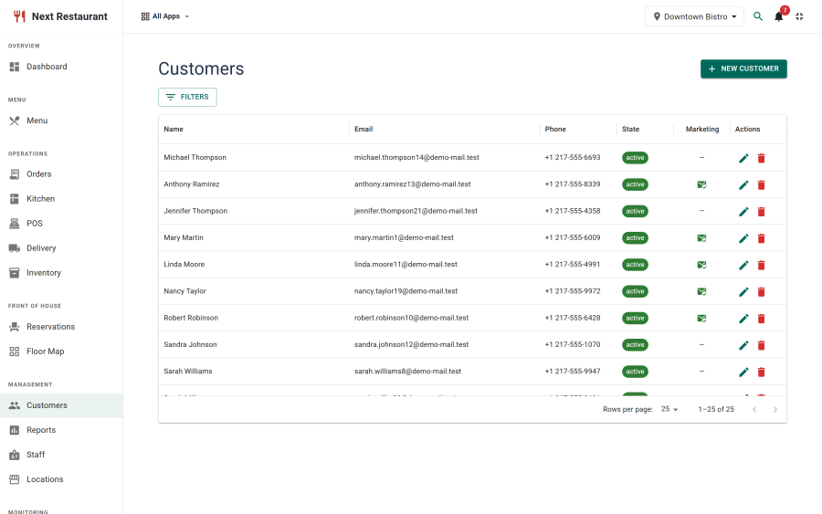822x514 pixels.
Task: Click Nancy Taylor's marketing email icon
Action: 701,291
